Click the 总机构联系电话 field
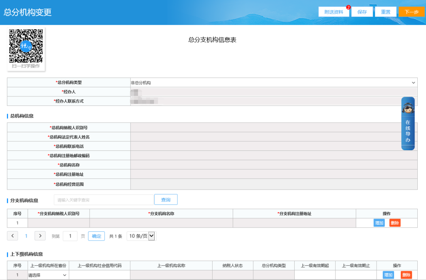 [x=274, y=146]
